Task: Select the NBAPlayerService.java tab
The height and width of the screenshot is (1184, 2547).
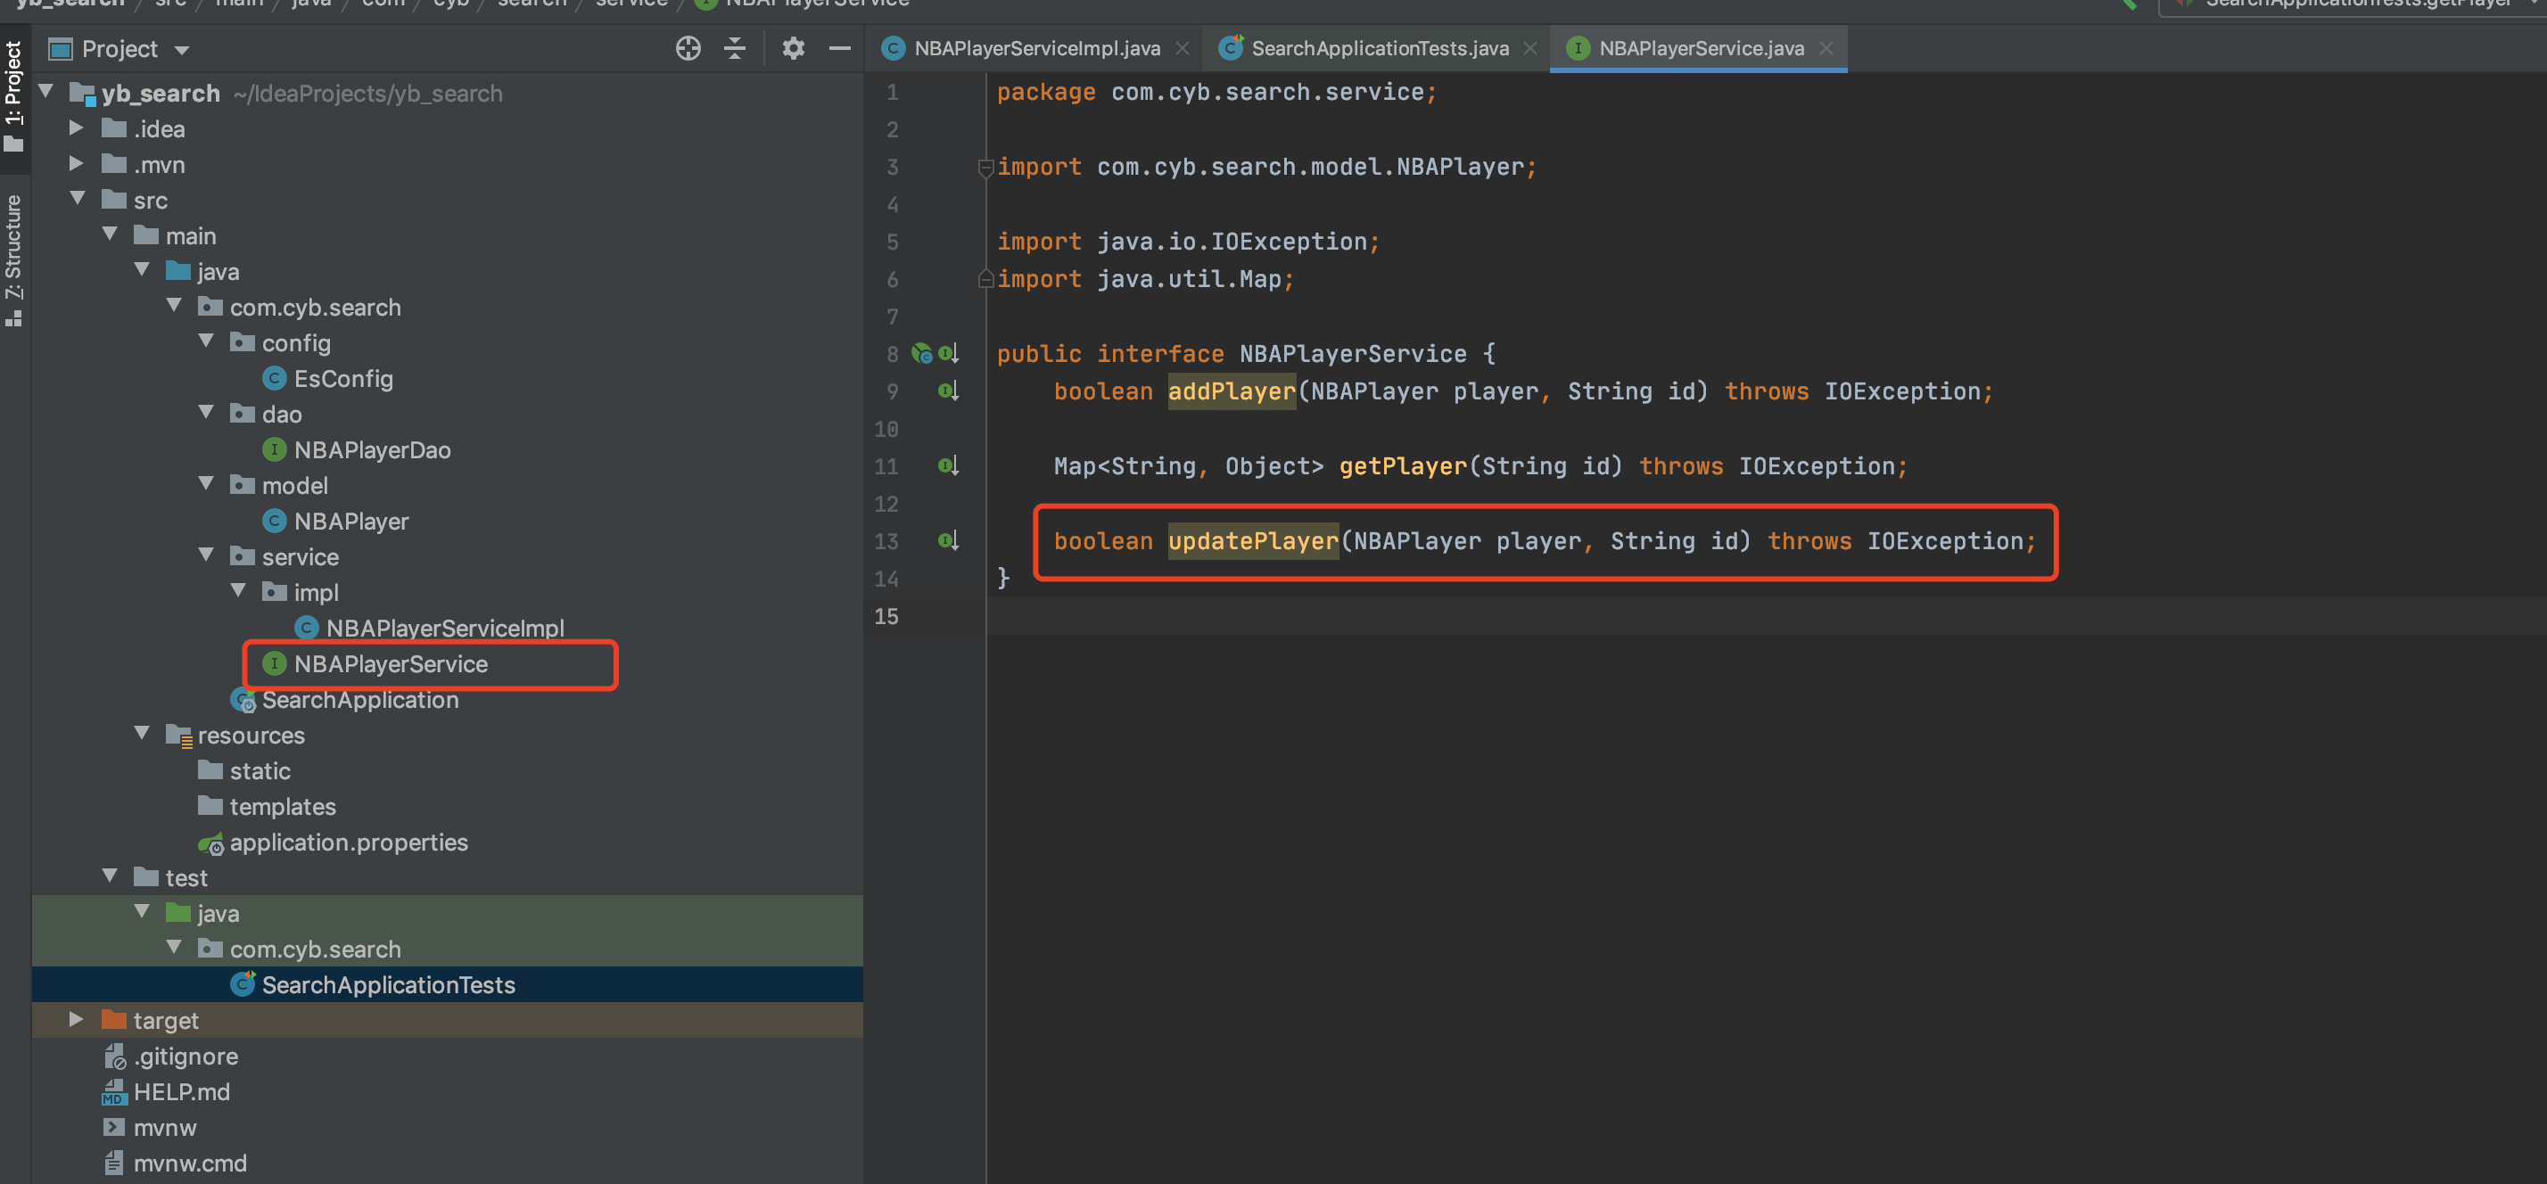Action: click(1701, 48)
